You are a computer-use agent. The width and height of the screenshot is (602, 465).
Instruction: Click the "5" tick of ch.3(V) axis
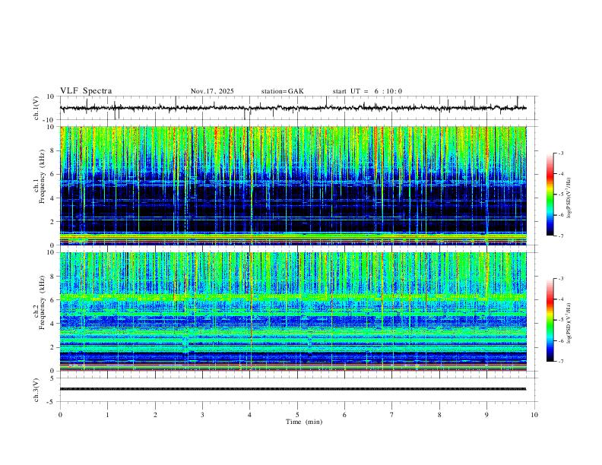tap(53, 378)
